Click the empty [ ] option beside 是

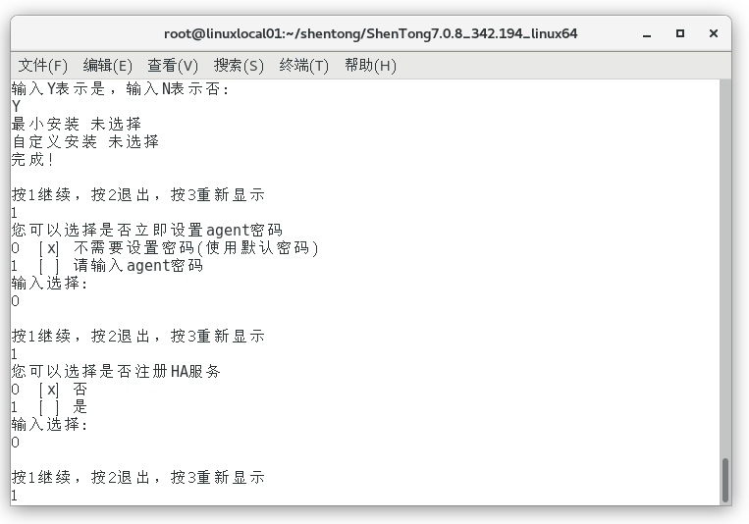[49, 407]
